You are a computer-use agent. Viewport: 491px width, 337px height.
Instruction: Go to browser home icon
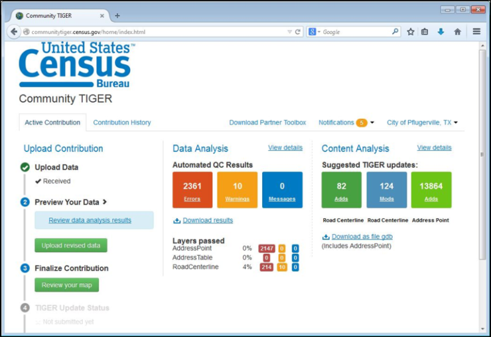click(x=458, y=32)
